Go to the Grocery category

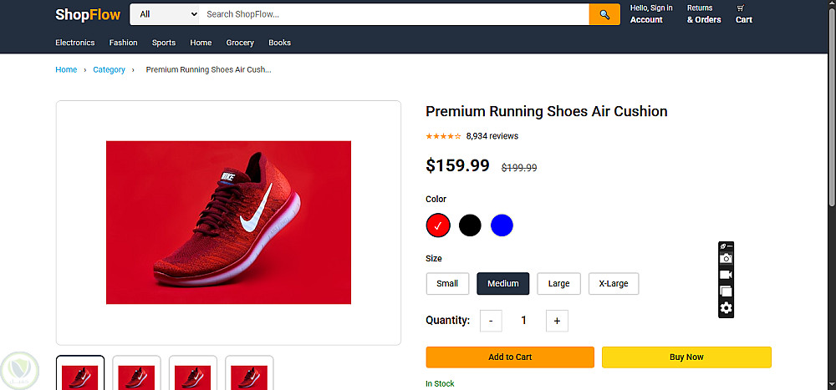(x=240, y=43)
